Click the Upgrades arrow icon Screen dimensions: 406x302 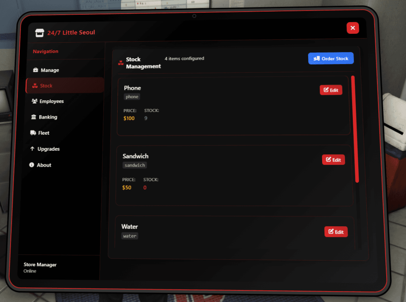coord(32,149)
